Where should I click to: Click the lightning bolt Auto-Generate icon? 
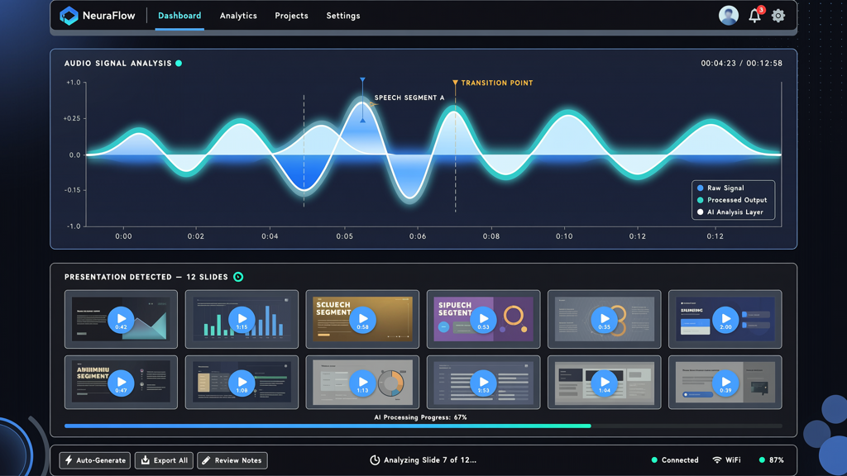(69, 459)
